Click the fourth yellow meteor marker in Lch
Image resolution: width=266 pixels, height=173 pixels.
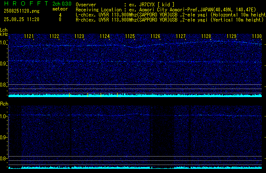click(117, 95)
